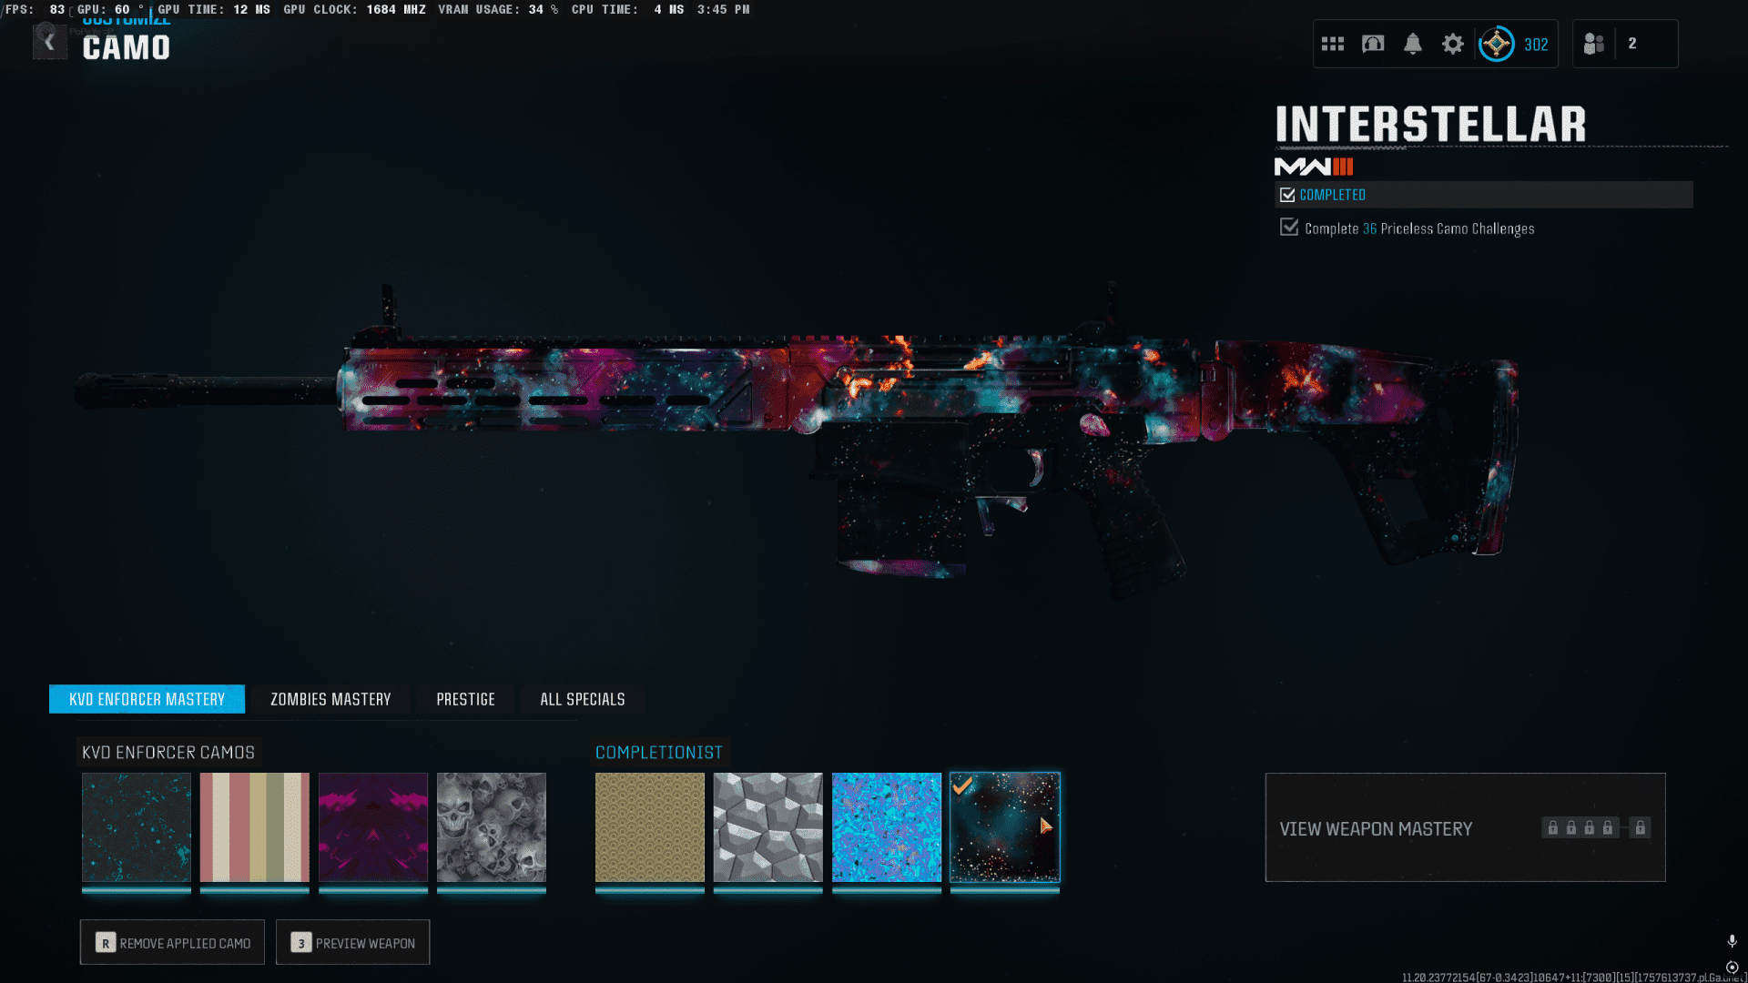Click the microphone status icon

coord(1732,941)
